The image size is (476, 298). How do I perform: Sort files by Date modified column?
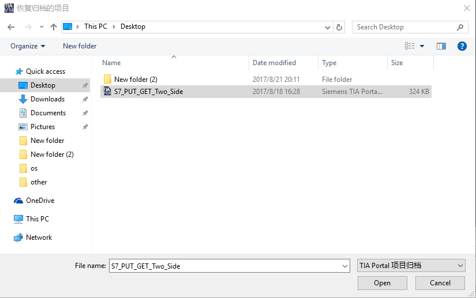[x=274, y=63]
